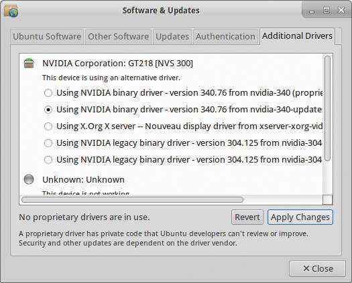Screen dimensions: 352x283
Task: Click the NVIDIA graphics card device icon
Action: click(x=29, y=63)
